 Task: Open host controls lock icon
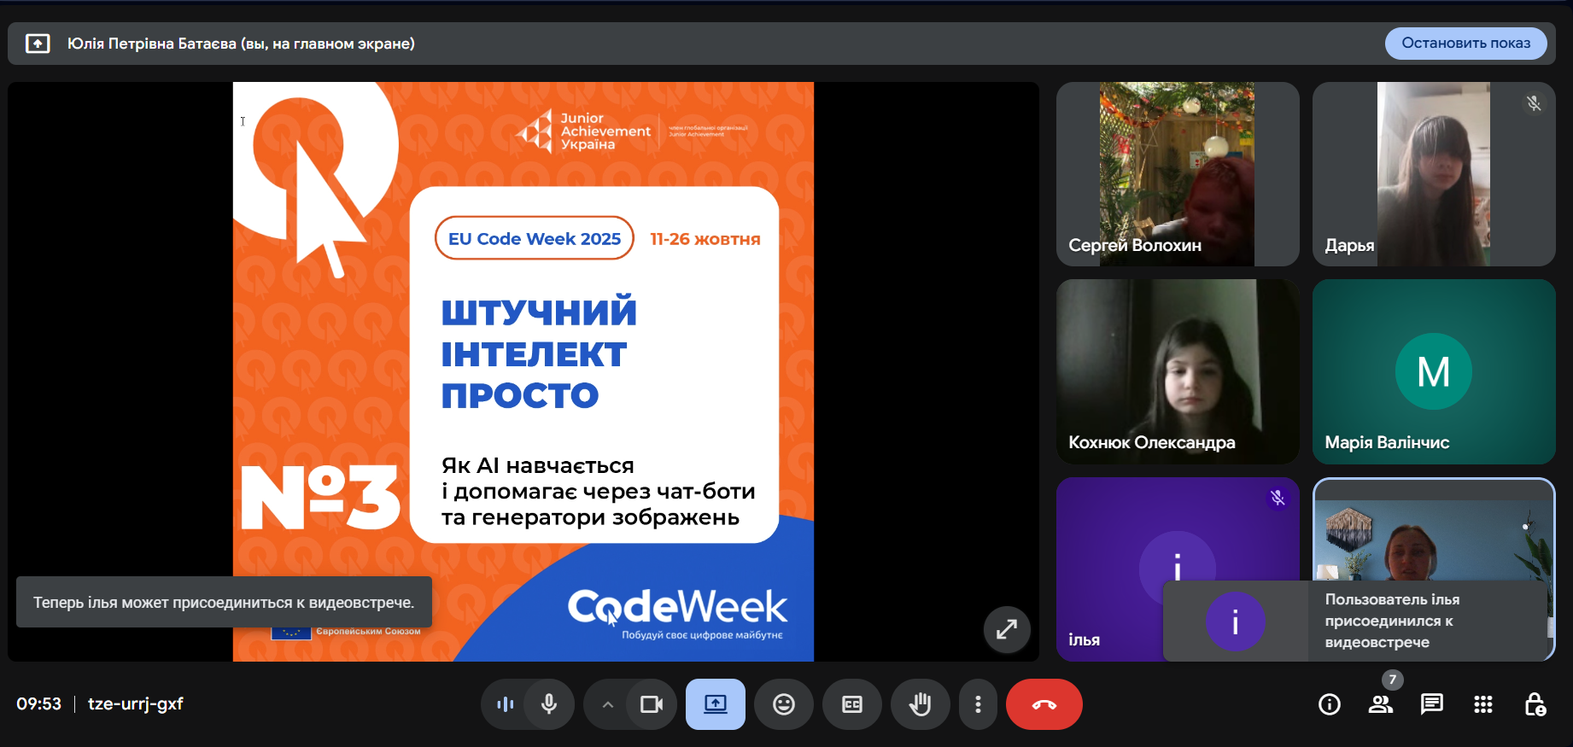click(x=1534, y=704)
